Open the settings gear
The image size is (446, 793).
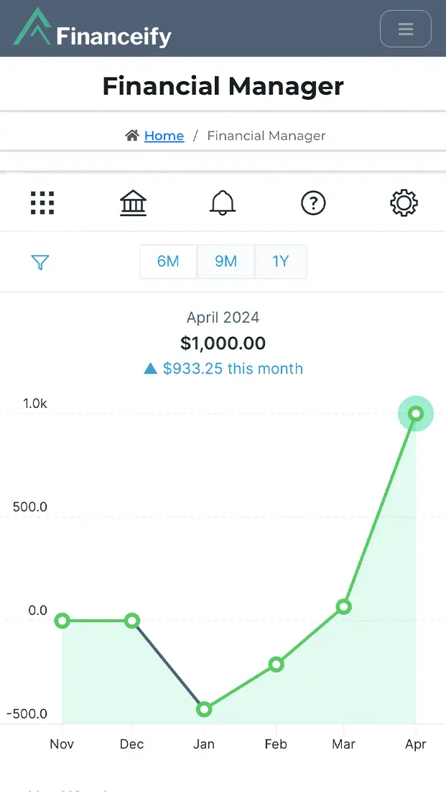[404, 203]
